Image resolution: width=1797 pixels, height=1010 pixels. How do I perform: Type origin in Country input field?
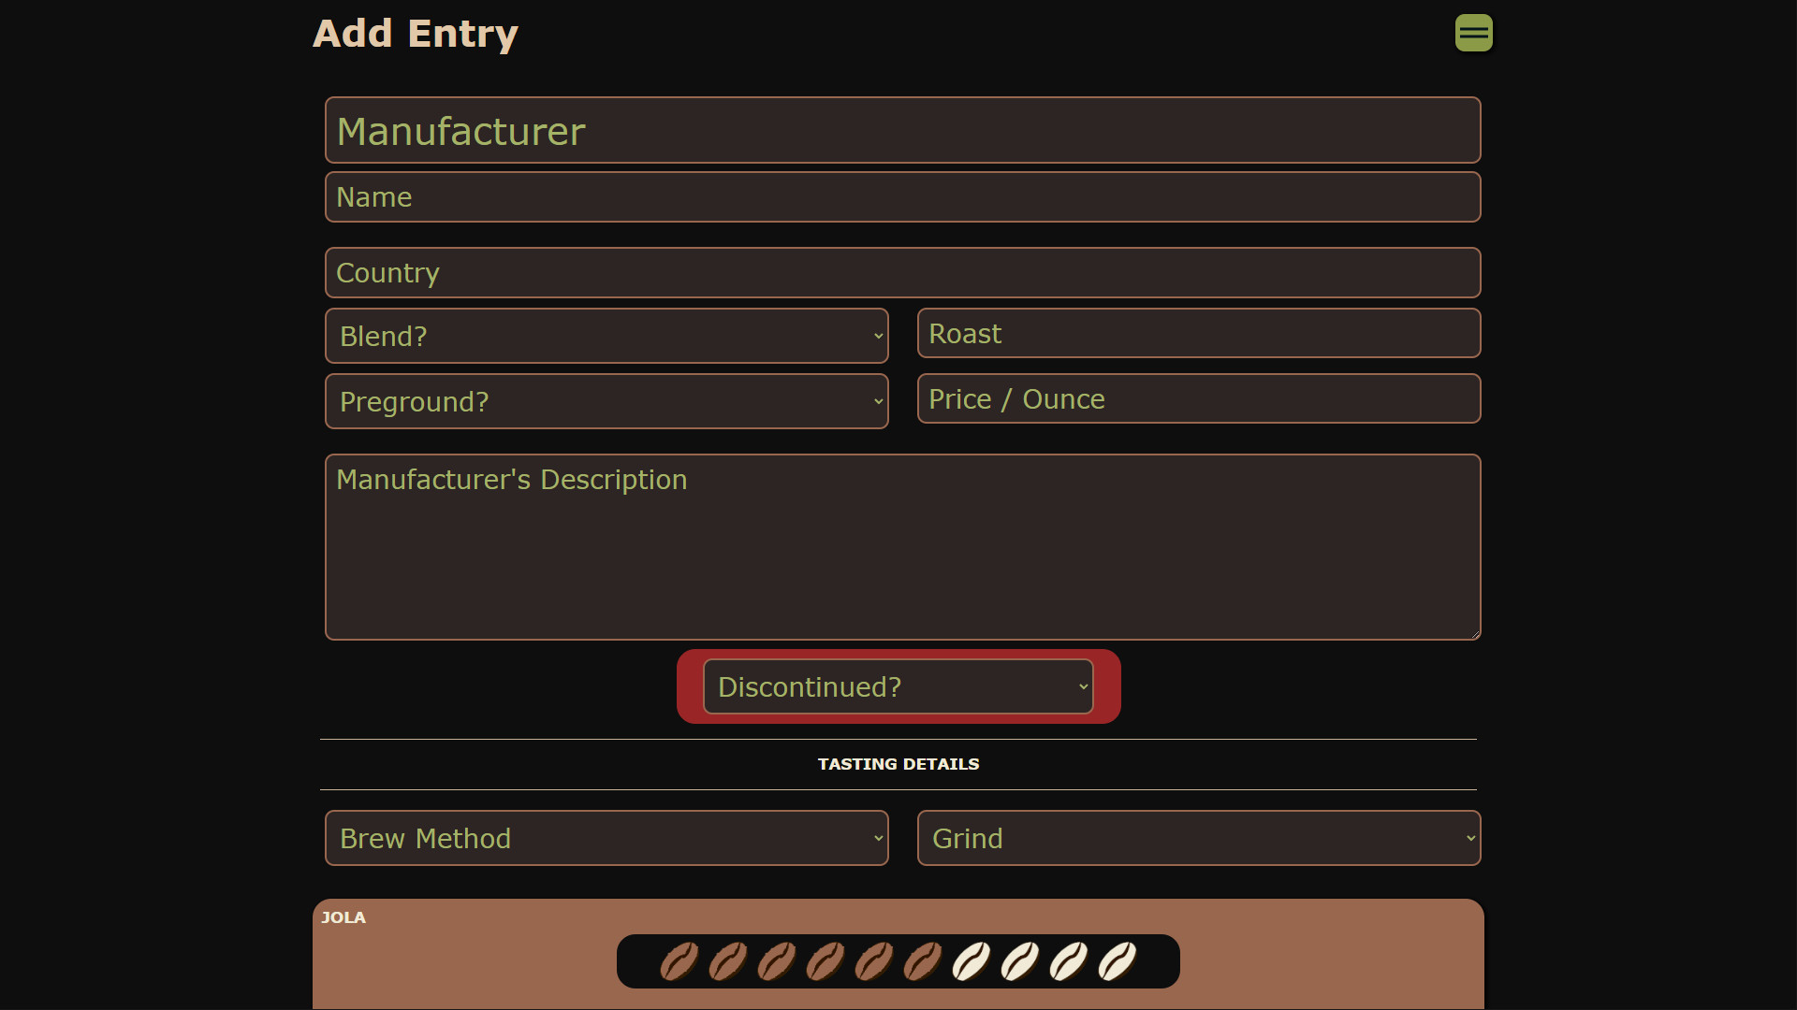902,272
